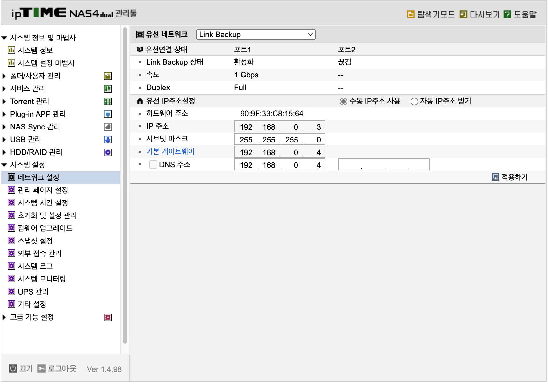Viewport: 548px width, 384px height.
Task: Click the hardware address 90:9F:33:C8:15:64
Action: [x=272, y=114]
